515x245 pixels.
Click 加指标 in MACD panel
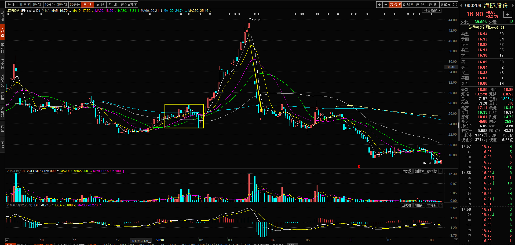point(419,205)
